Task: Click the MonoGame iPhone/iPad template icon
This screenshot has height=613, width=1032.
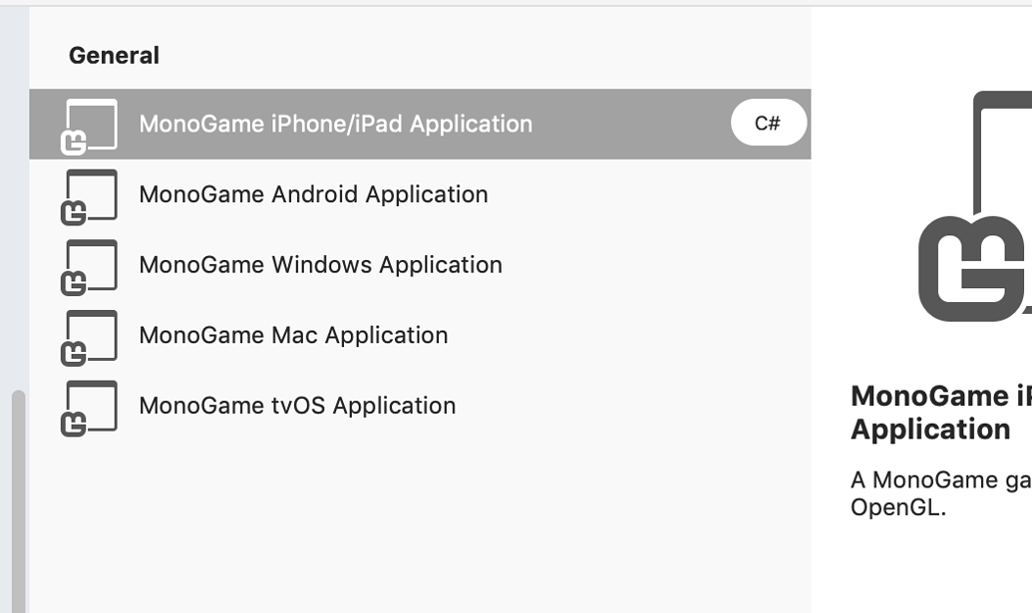Action: point(89,126)
